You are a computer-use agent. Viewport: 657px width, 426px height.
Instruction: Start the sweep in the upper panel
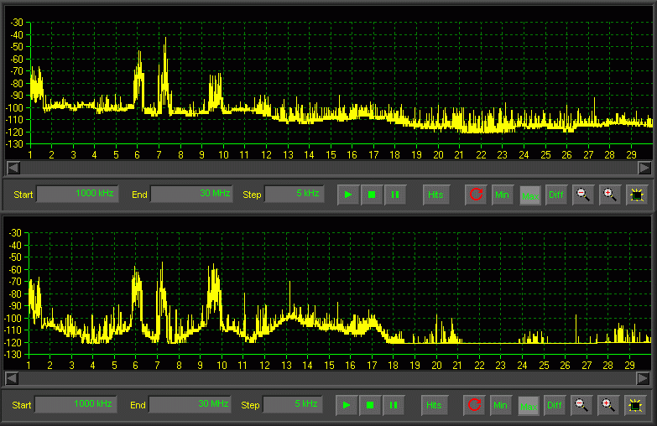348,195
